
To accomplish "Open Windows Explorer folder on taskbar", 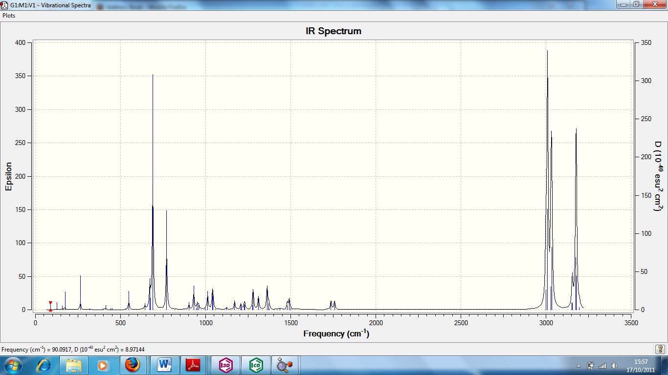I will 74,365.
